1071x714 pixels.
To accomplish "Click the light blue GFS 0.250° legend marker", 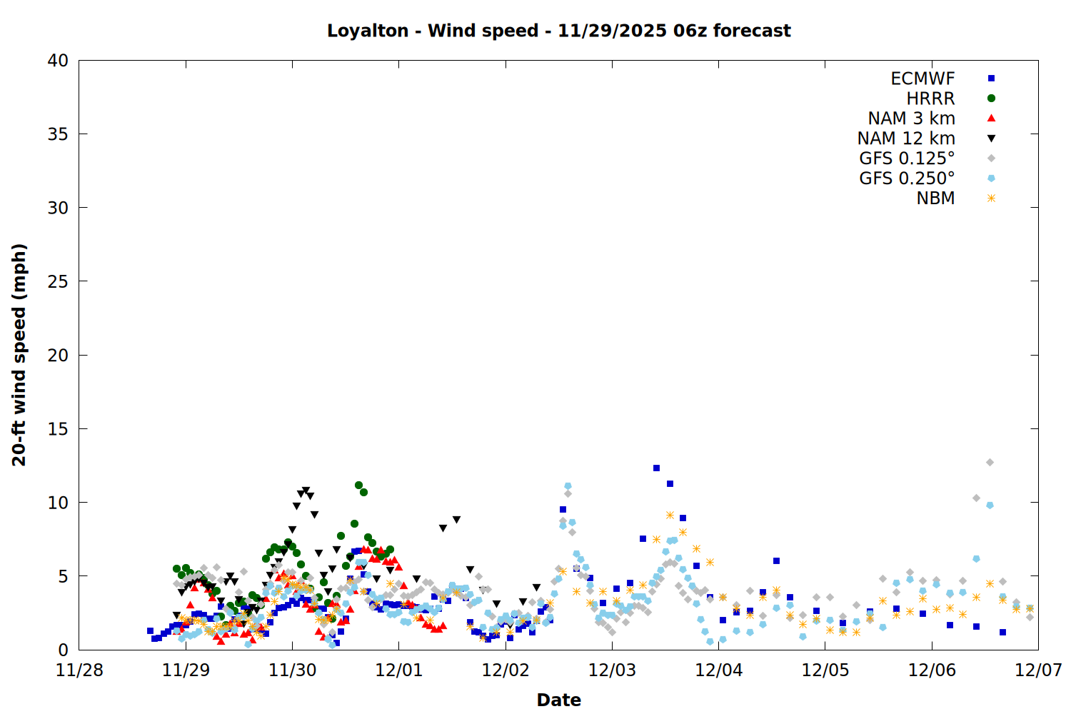I will coord(991,178).
